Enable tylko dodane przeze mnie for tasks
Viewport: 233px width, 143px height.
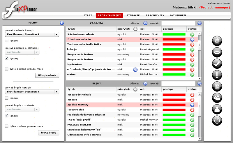[x=7, y=69]
